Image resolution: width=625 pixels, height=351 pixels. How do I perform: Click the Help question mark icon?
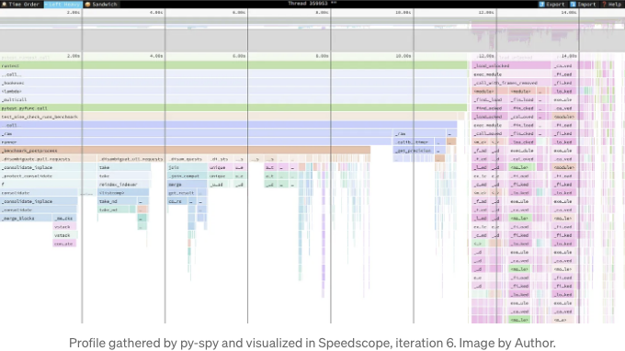pos(604,4)
